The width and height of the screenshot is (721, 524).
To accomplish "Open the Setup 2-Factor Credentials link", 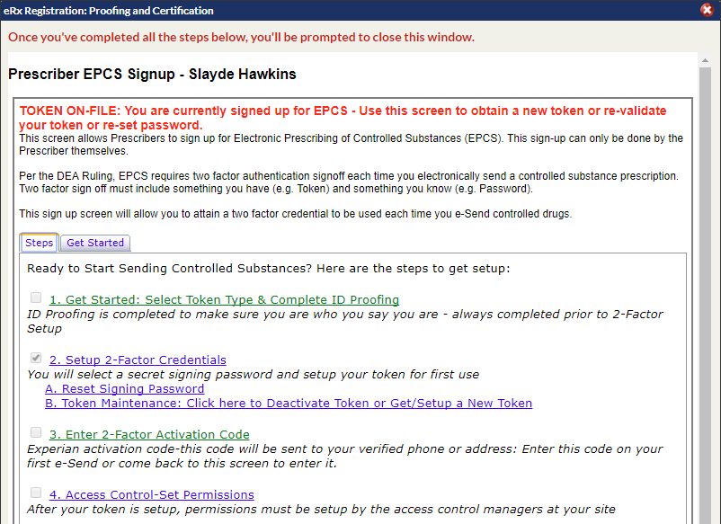I will [x=138, y=360].
